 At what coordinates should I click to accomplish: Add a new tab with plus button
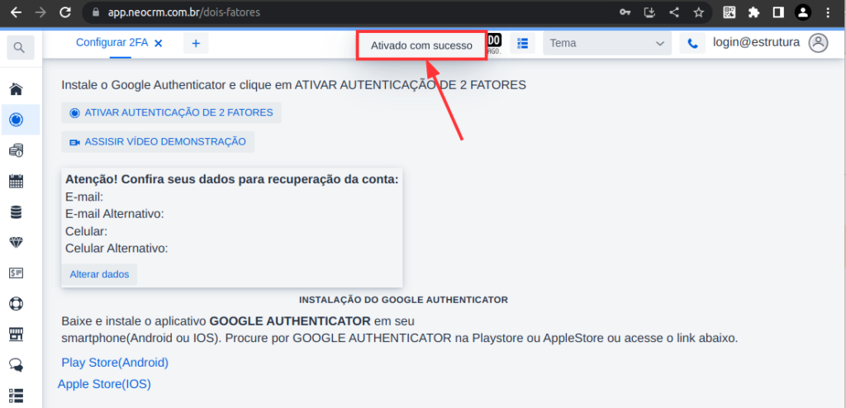tap(196, 44)
